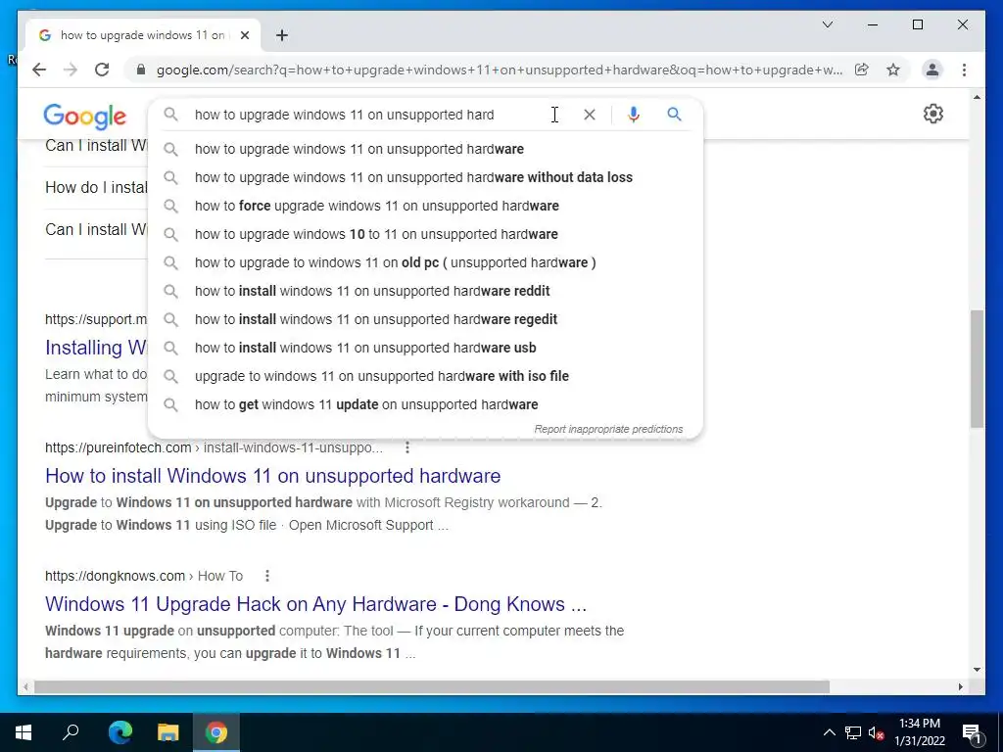1003x752 pixels.
Task: Go back to previous page in Chrome
Action: coord(39,70)
